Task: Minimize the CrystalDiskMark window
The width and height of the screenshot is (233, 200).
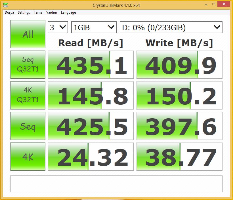Action: [x=206, y=5]
